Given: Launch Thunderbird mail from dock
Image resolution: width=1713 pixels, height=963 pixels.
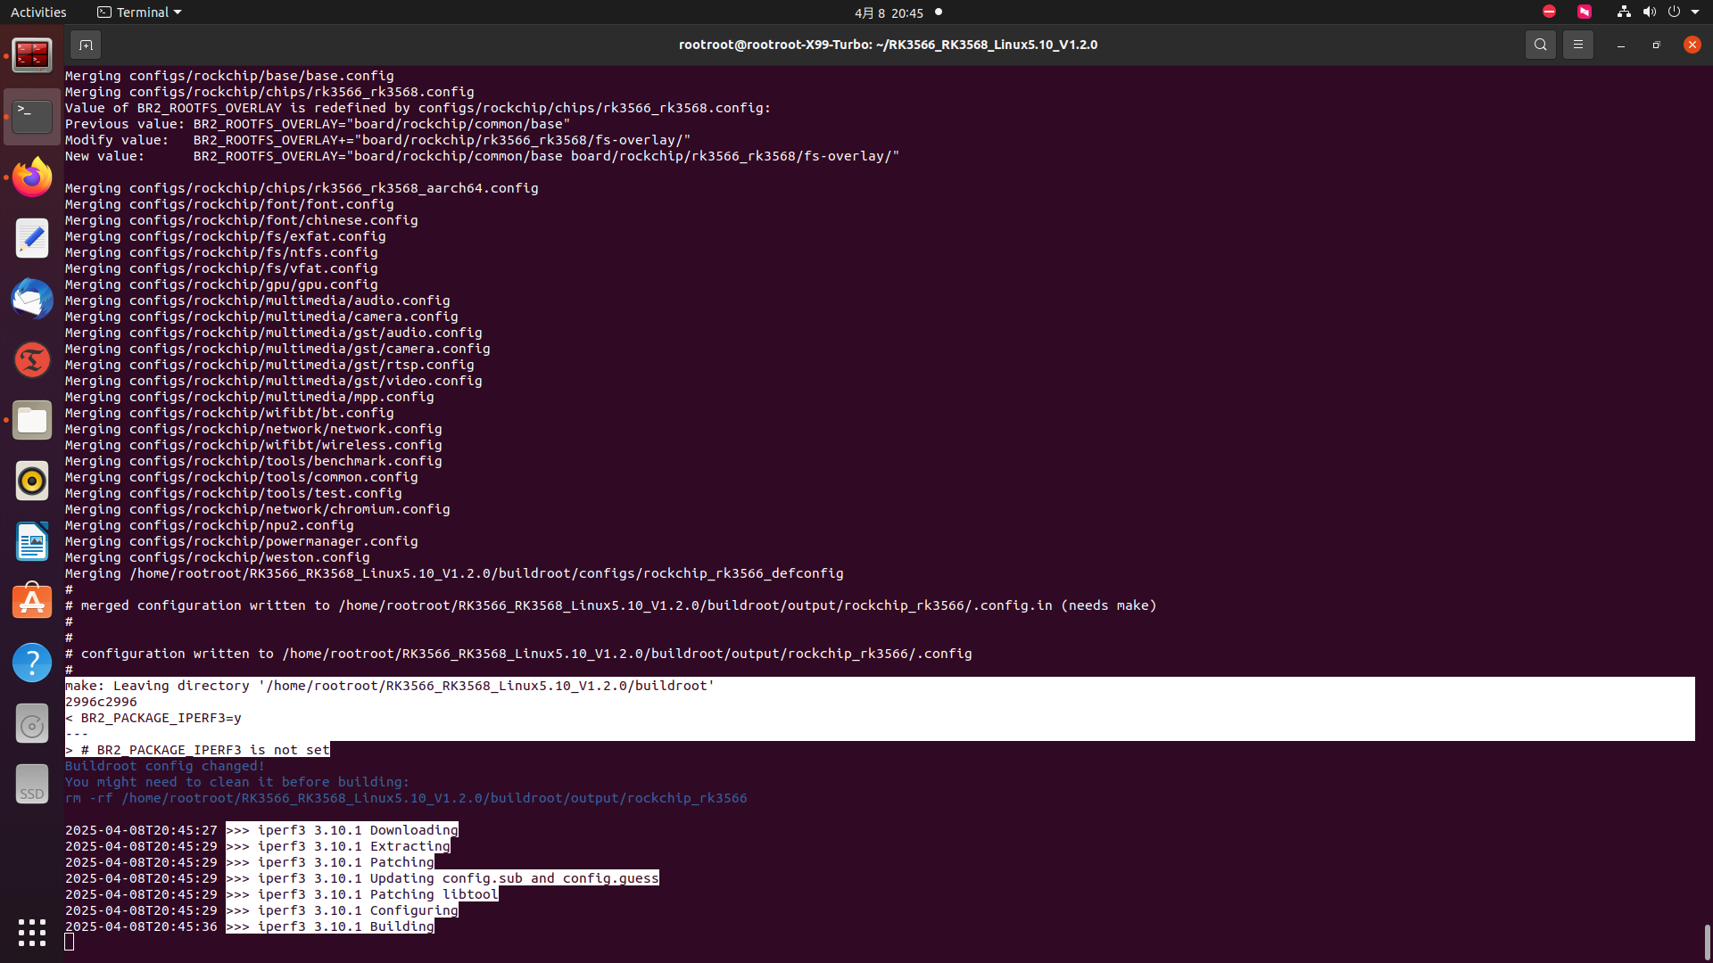Looking at the screenshot, I should point(32,299).
